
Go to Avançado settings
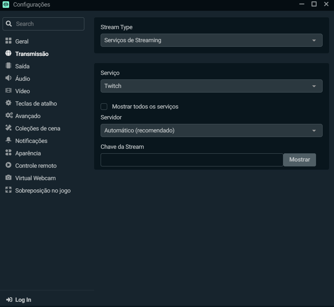click(x=28, y=116)
